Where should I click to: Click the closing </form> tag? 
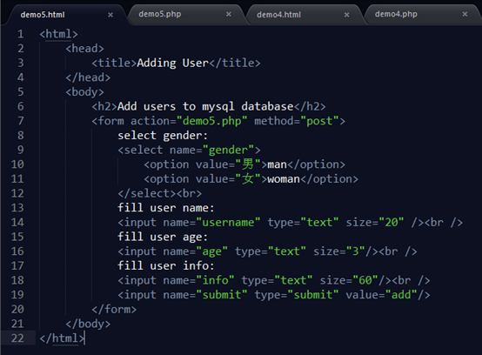[114, 309]
